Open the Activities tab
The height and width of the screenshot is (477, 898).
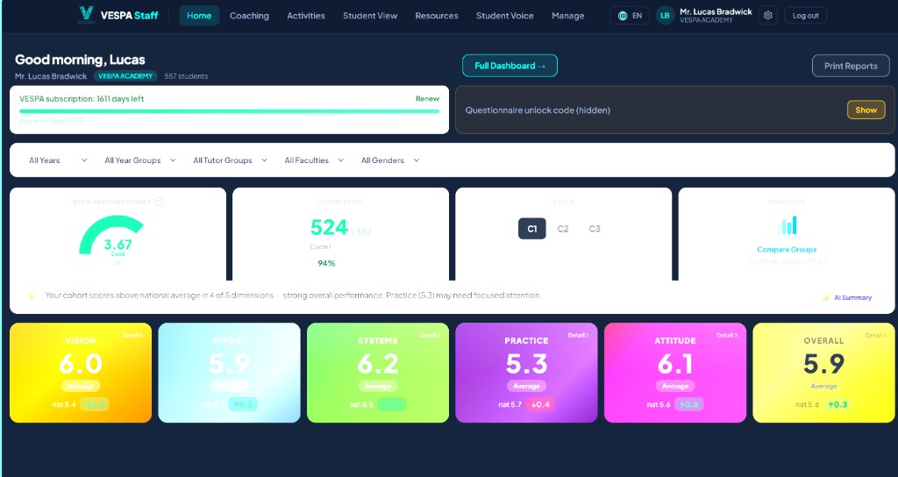pyautogui.click(x=306, y=16)
